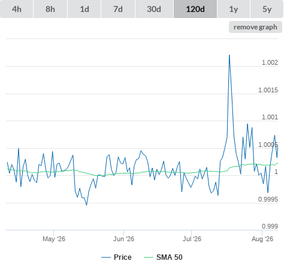Click the May '26 axis label

tap(54, 239)
